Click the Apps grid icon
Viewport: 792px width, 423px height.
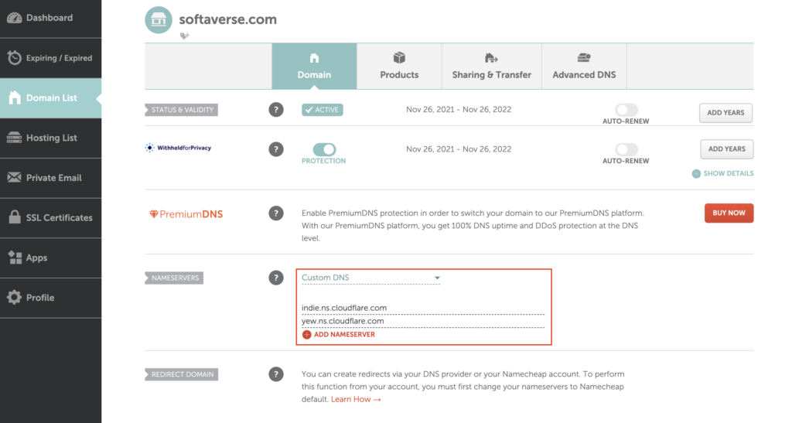[x=14, y=258]
